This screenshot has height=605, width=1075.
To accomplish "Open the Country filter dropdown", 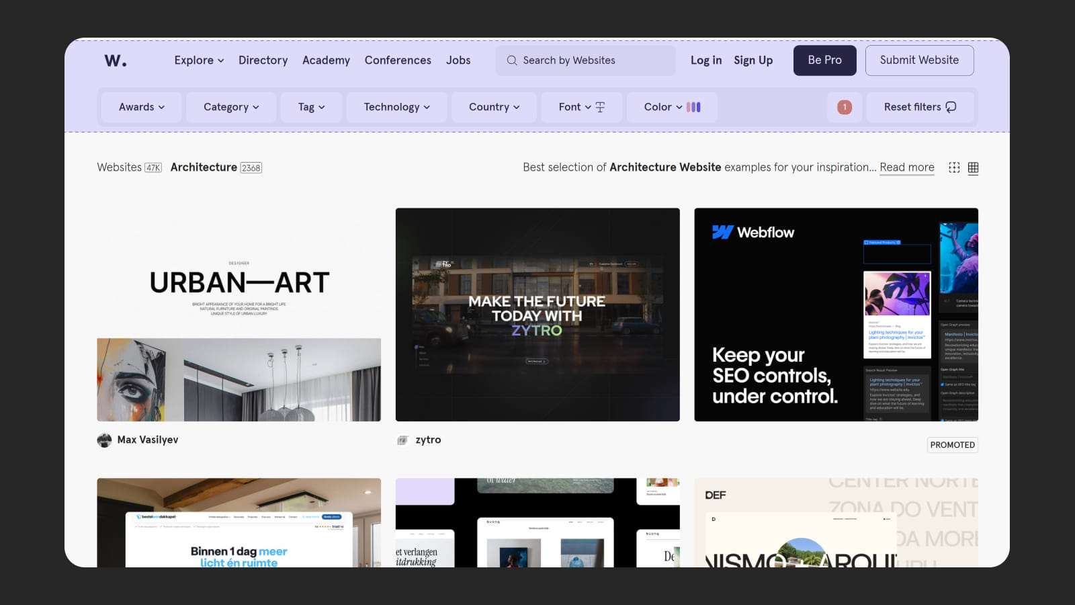I will click(494, 107).
